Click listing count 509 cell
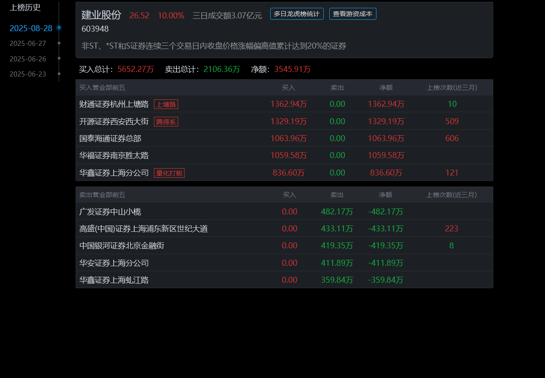 pos(452,121)
